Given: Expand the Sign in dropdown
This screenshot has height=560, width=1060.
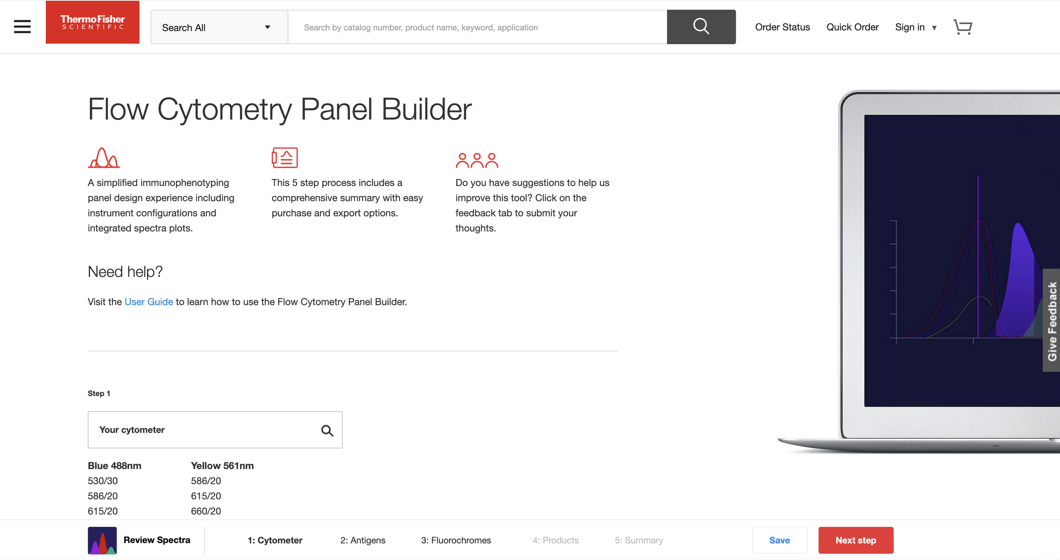Looking at the screenshot, I should pyautogui.click(x=916, y=27).
